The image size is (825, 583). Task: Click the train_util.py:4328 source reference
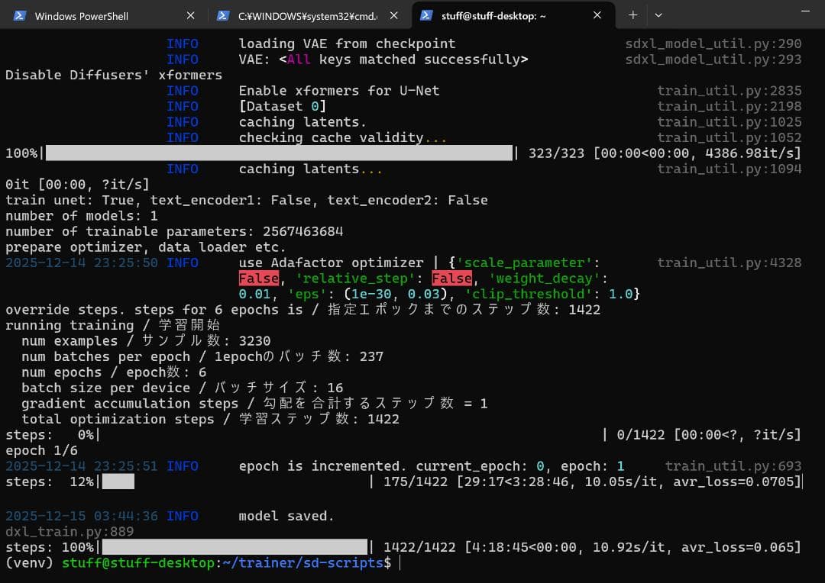pos(729,263)
